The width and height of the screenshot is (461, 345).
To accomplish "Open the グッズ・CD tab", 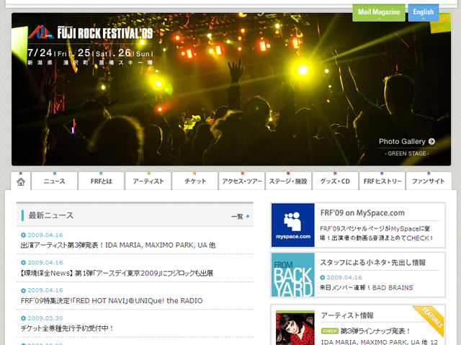I will click(335, 182).
